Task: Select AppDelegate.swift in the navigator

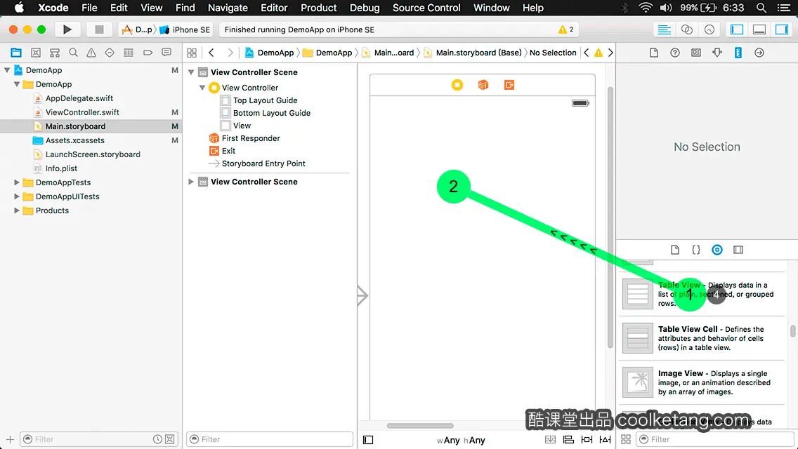Action: pyautogui.click(x=79, y=98)
